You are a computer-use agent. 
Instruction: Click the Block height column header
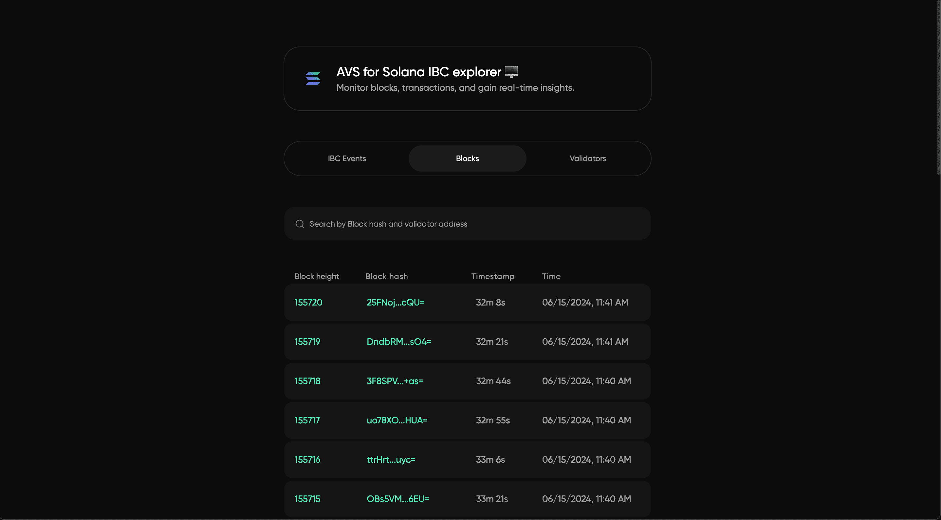point(317,276)
